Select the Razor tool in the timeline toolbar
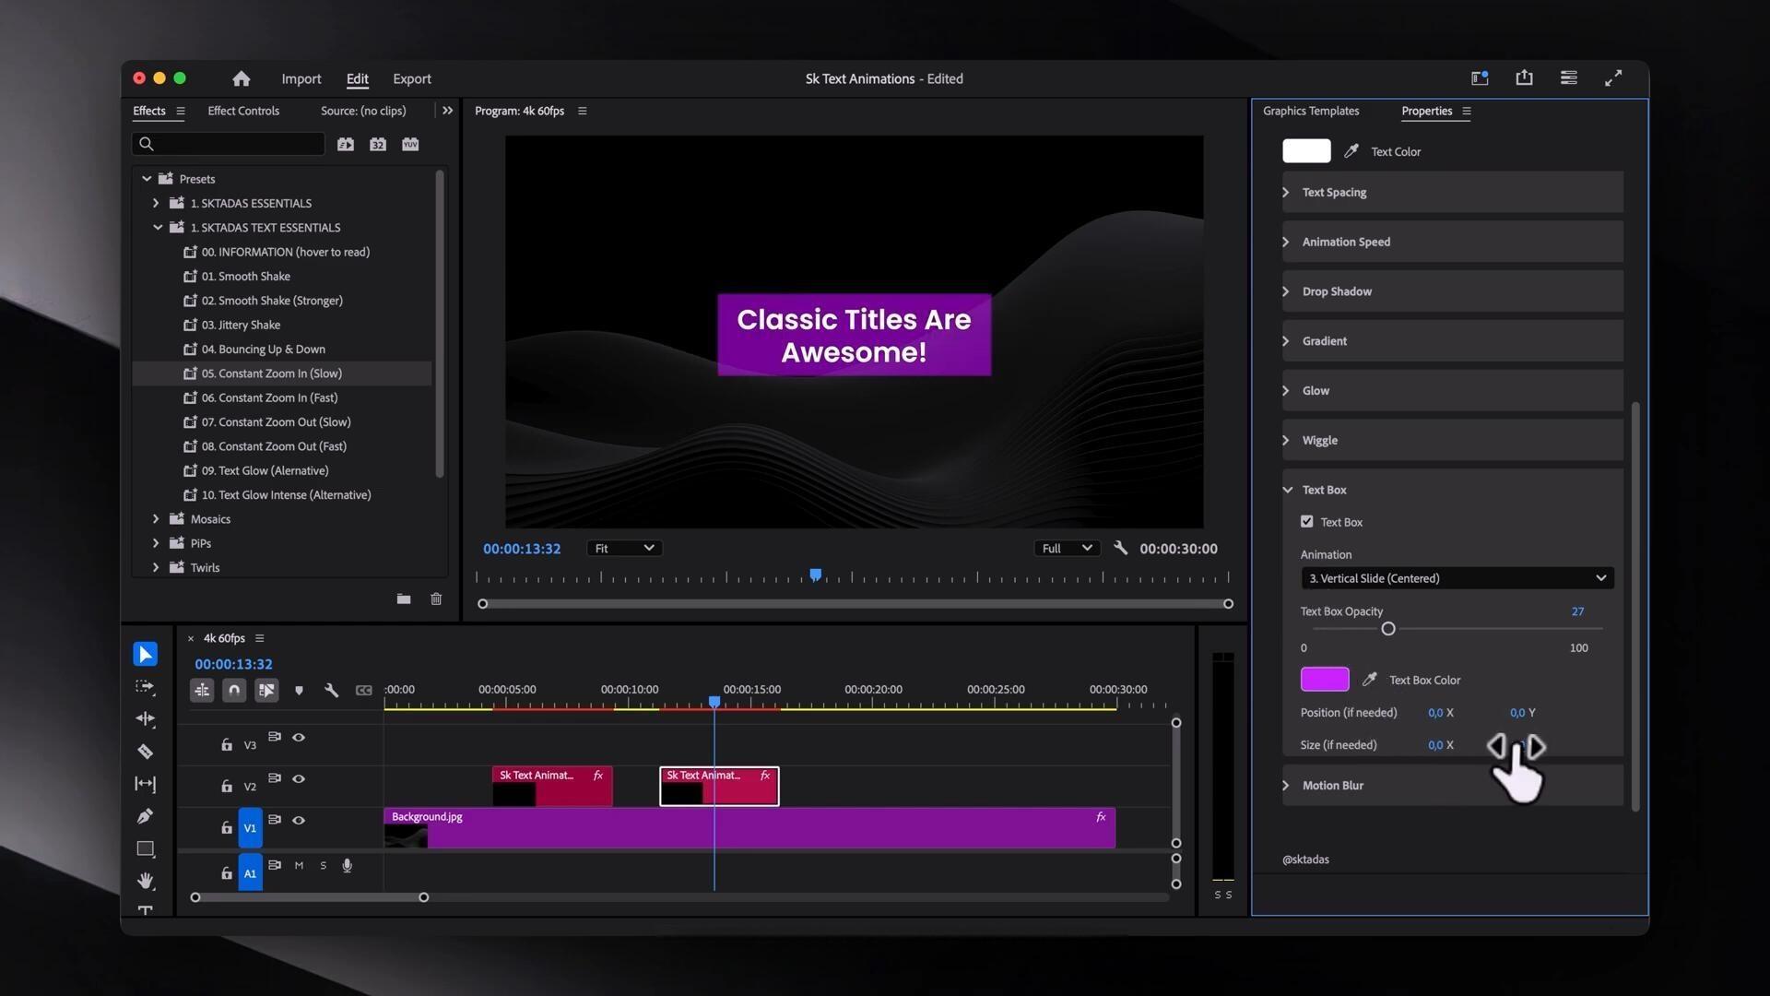1770x996 pixels. (146, 752)
